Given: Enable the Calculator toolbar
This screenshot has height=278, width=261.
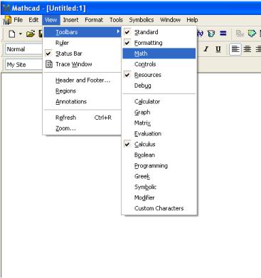Looking at the screenshot, I should pos(159,101).
